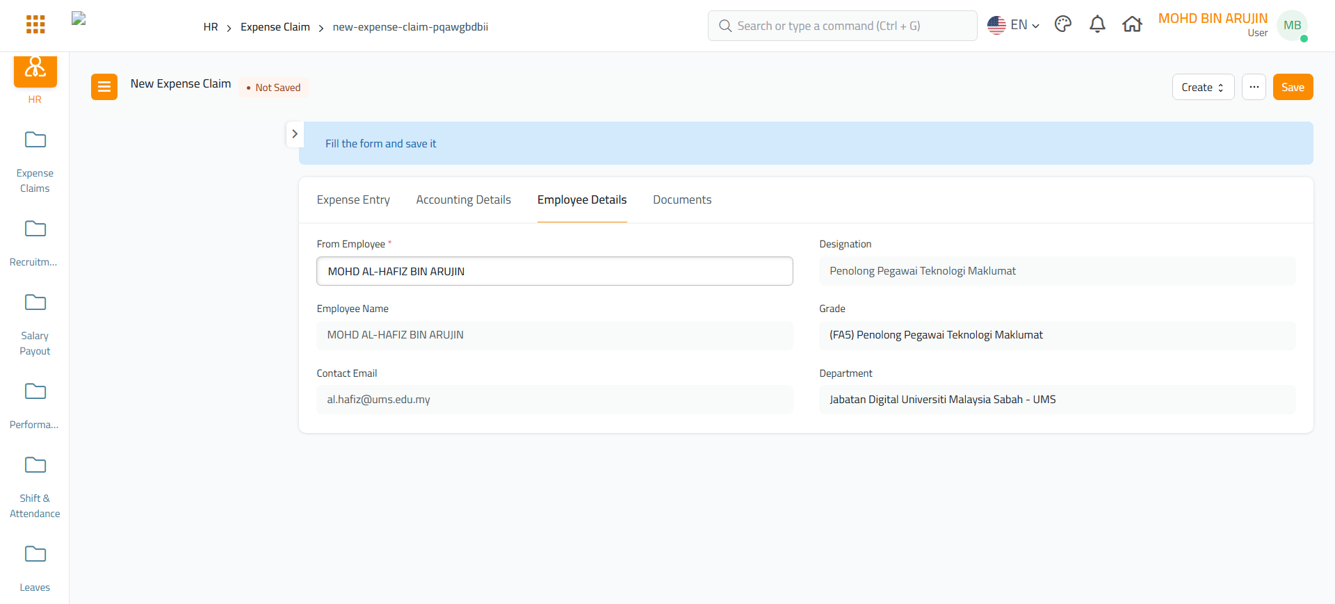Expand the collapsed side panel chevron
The height and width of the screenshot is (604, 1335).
pyautogui.click(x=295, y=134)
